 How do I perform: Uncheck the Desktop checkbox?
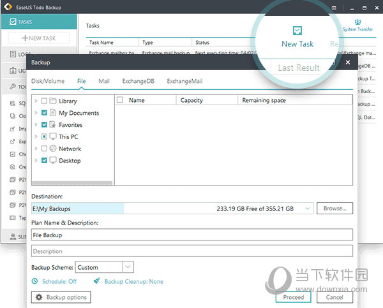tap(44, 160)
